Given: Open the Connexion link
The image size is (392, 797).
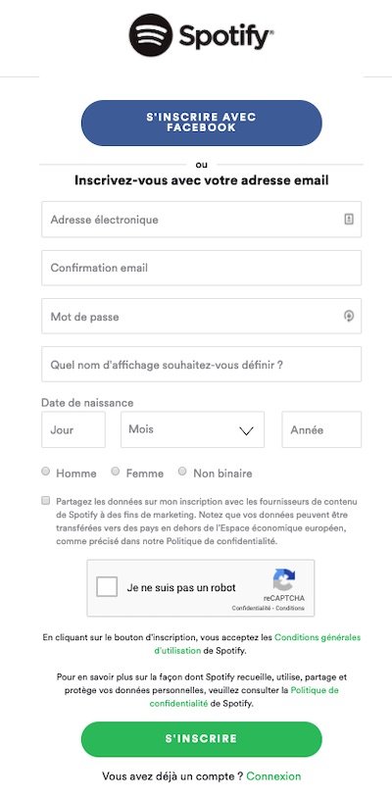Looking at the screenshot, I should 273,776.
